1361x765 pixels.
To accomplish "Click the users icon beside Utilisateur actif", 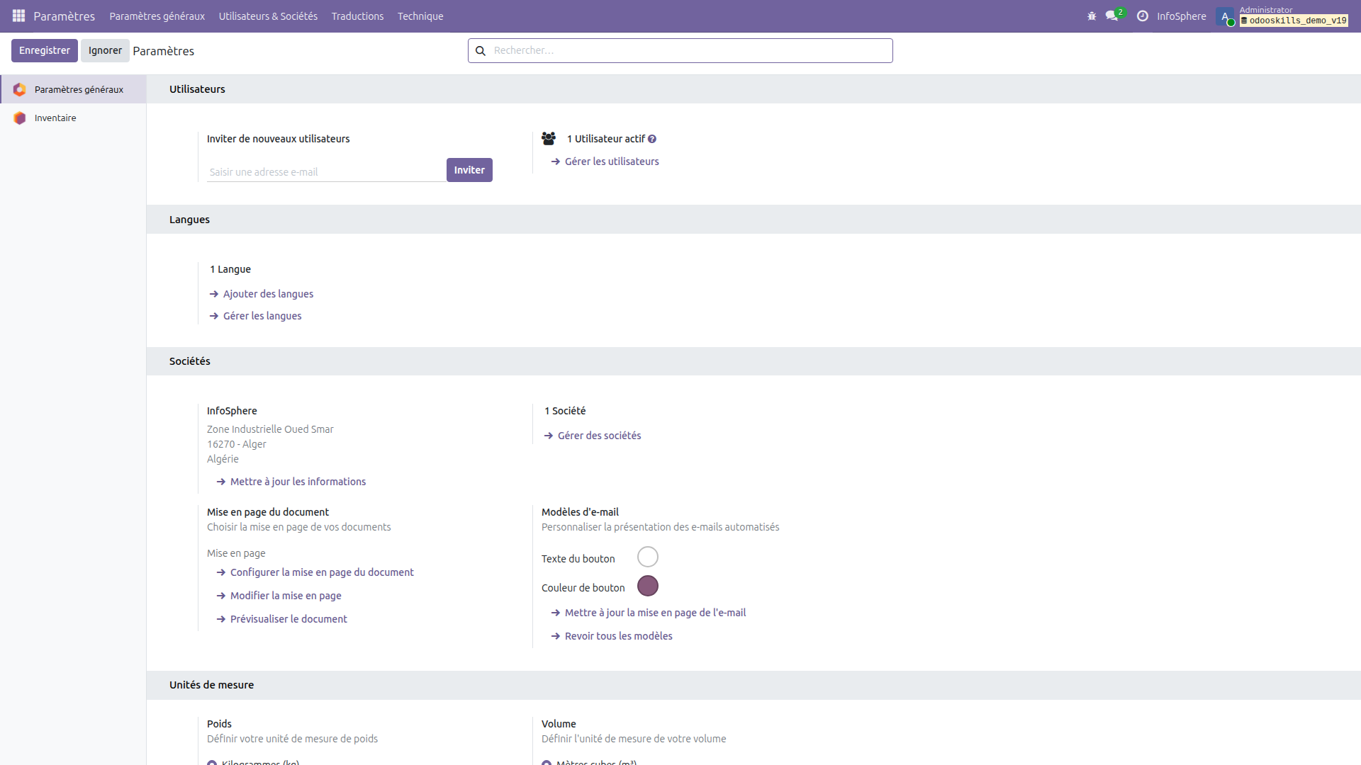I will (x=549, y=138).
